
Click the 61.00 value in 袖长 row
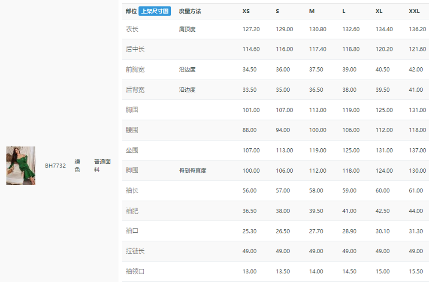[416, 190]
